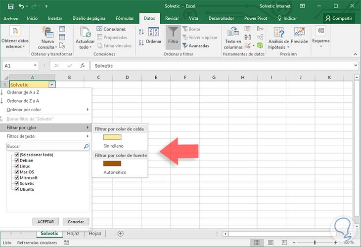Click the macro record icon in status bar
361x247 pixels.
[67, 243]
